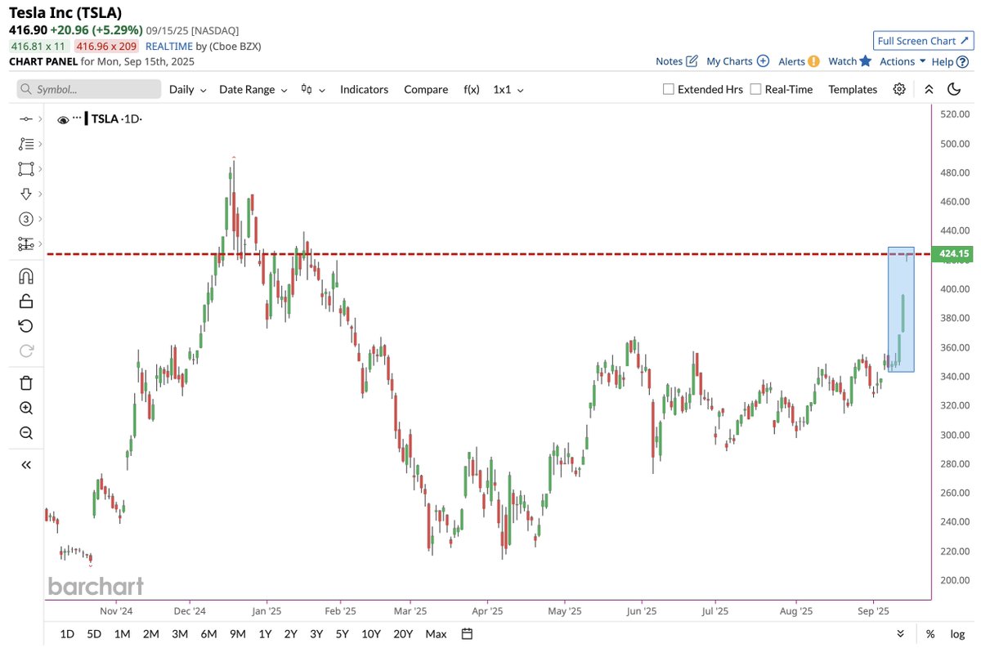The image size is (981, 648).
Task: Enable the Real-Time checkbox
Action: (755, 89)
